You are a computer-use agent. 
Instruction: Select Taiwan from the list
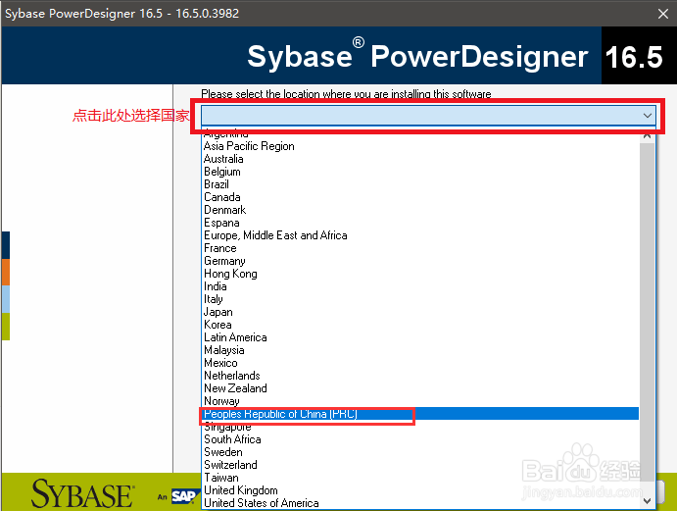(x=421, y=478)
